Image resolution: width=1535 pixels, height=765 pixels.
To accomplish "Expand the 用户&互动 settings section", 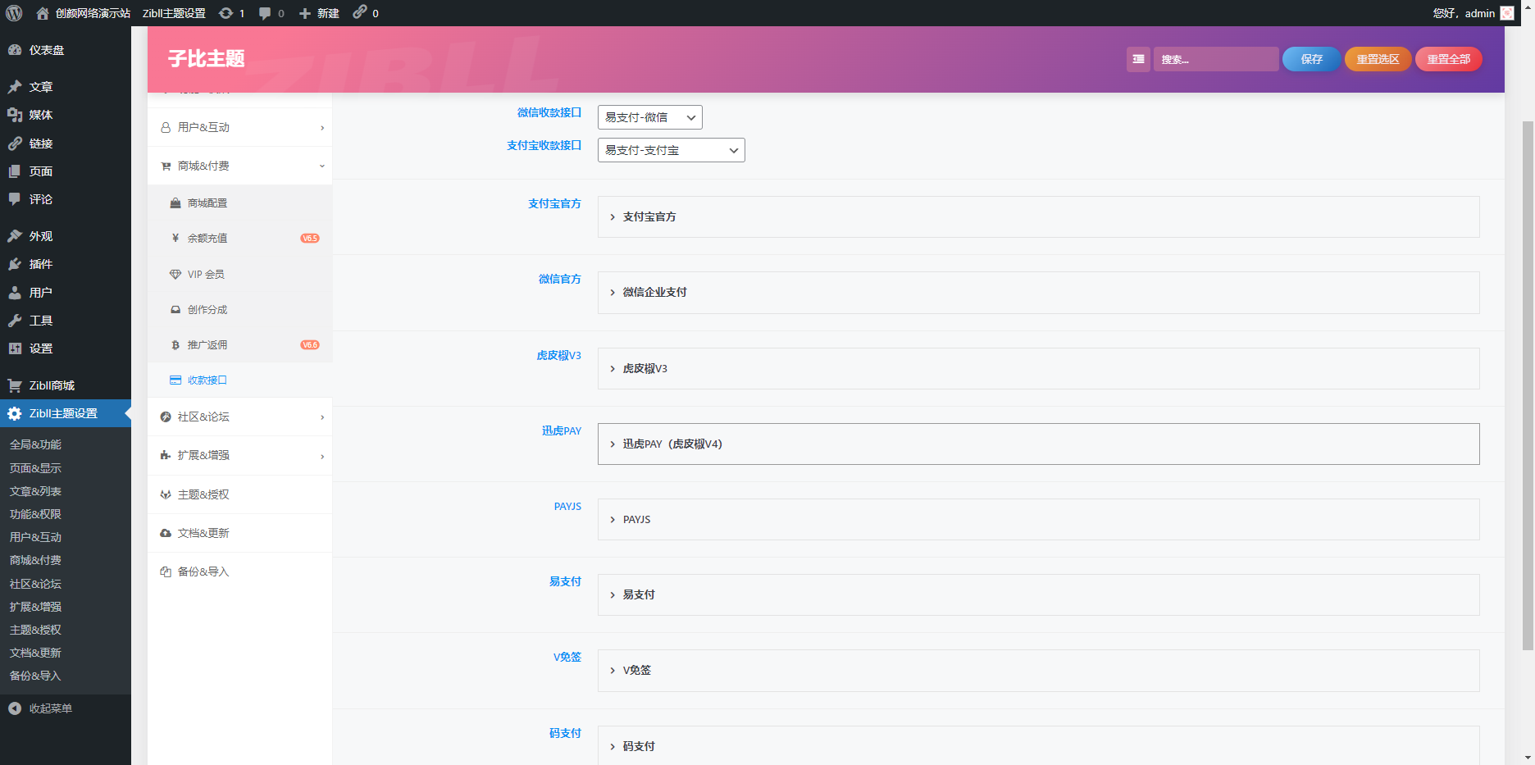I will pyautogui.click(x=240, y=127).
